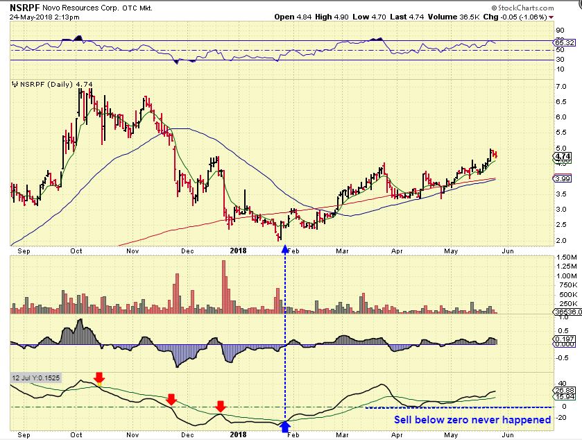Click the 5.5 price axis label
Screen dimensions: 582x440
561,133
